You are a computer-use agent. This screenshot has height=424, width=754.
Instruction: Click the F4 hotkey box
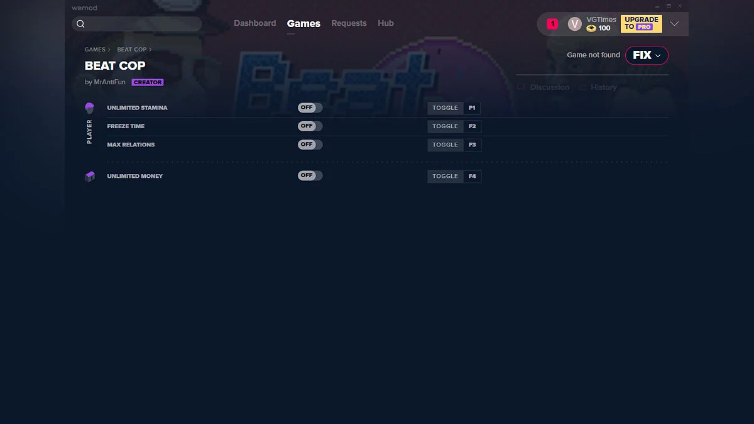tap(472, 176)
